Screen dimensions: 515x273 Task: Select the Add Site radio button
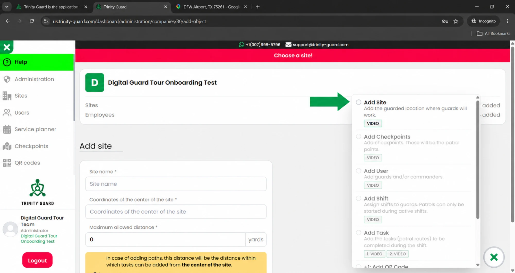pyautogui.click(x=358, y=102)
